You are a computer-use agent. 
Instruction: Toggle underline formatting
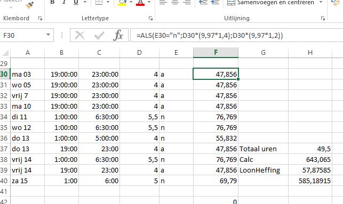click(x=76, y=2)
